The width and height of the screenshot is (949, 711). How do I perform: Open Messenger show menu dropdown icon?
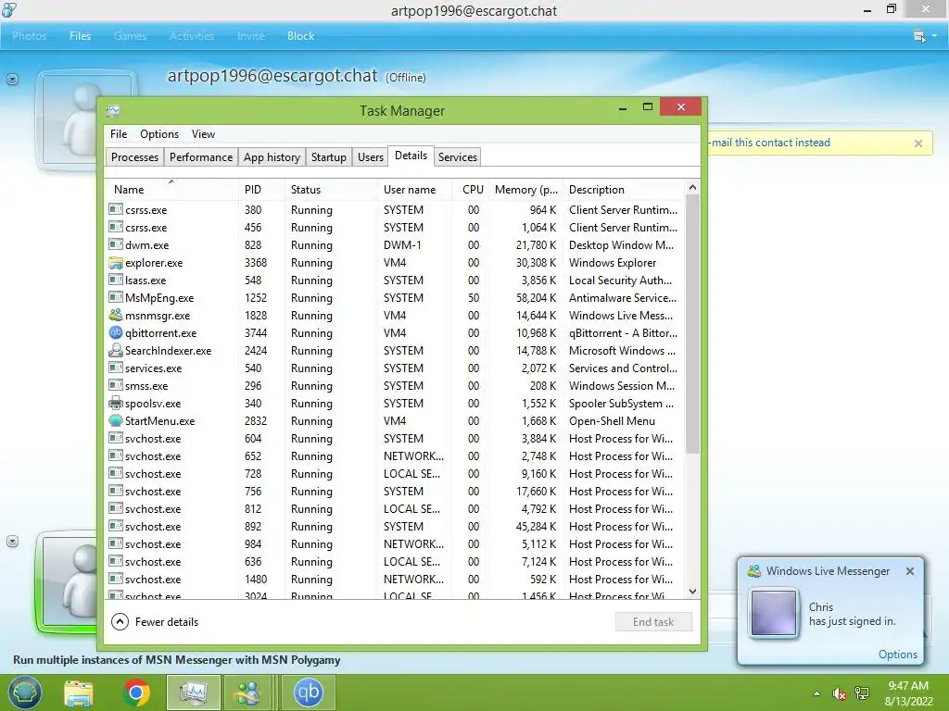[925, 36]
